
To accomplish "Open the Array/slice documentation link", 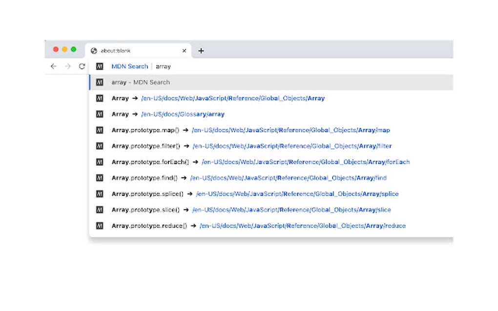I will pyautogui.click(x=291, y=210).
